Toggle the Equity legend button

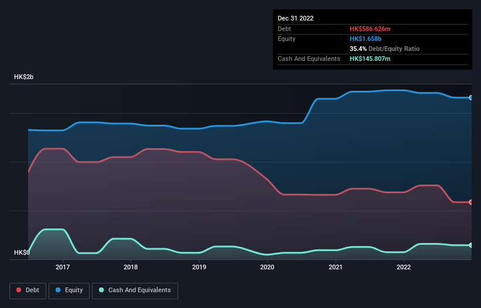click(x=69, y=290)
